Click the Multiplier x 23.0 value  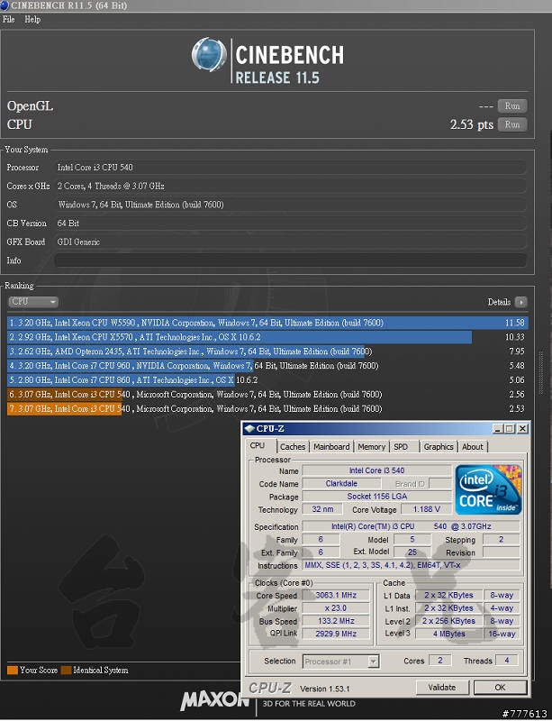click(336, 607)
